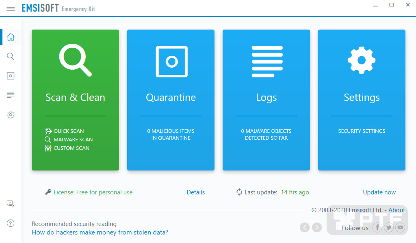The width and height of the screenshot is (416, 243).
Task: Go to Home in sidebar
Action: coord(11,37)
